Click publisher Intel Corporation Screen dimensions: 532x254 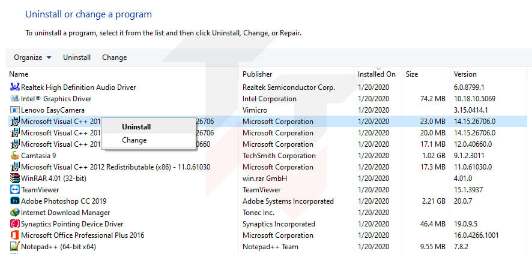(270, 99)
